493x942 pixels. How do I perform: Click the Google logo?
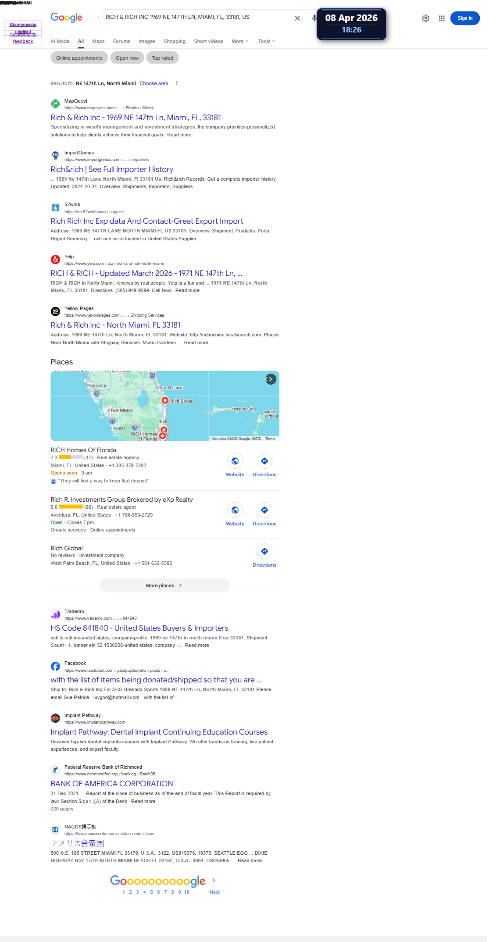click(66, 18)
